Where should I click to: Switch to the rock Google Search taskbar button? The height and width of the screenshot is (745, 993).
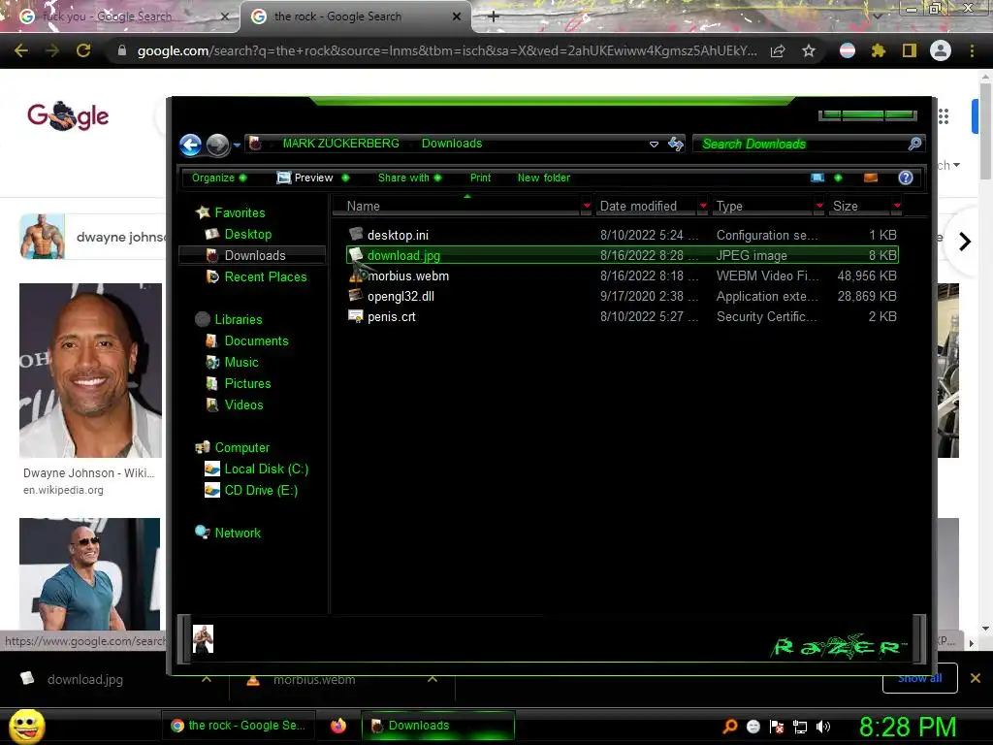click(x=240, y=726)
